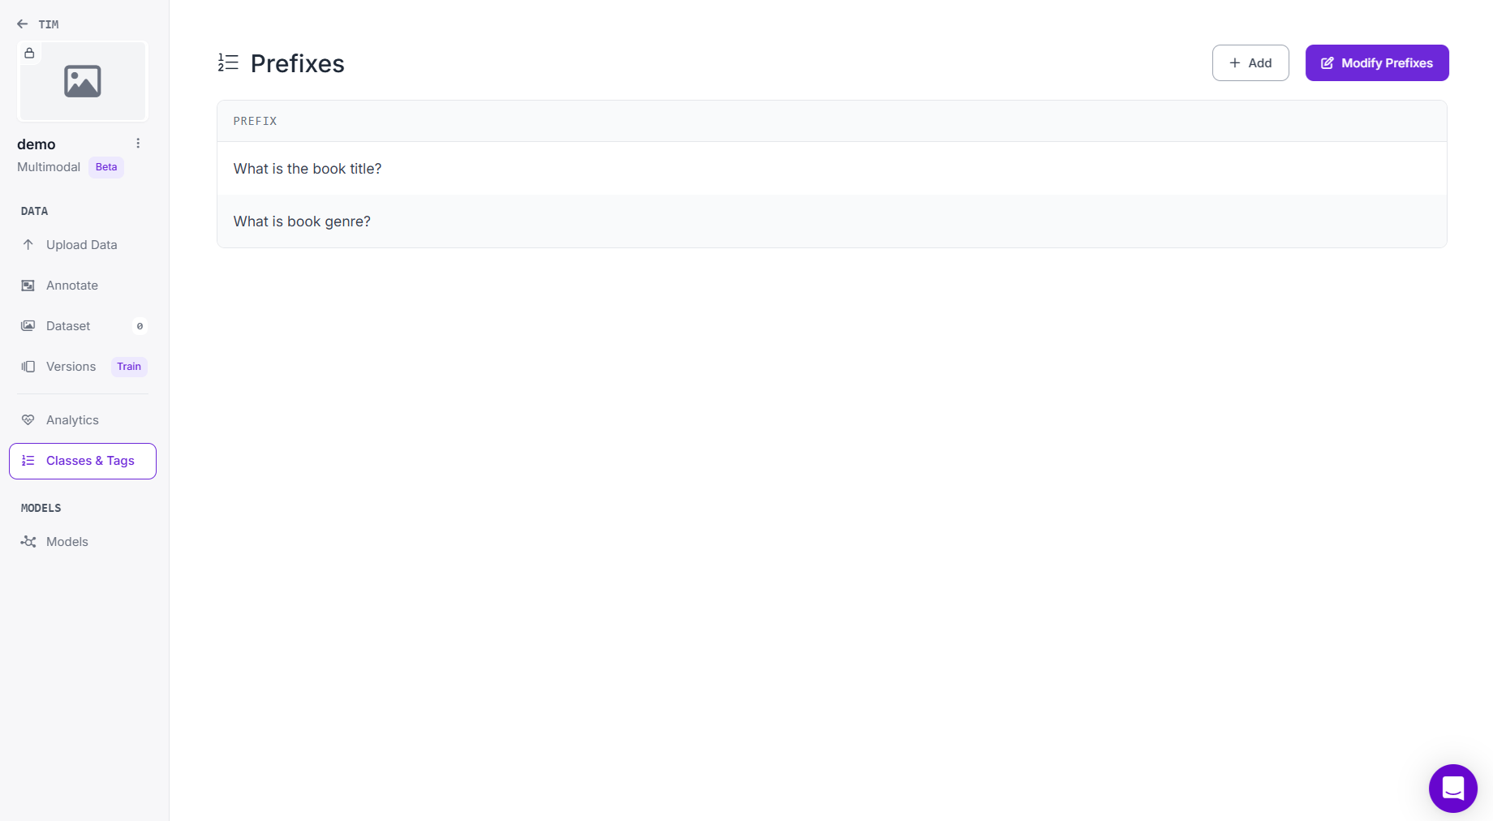The height and width of the screenshot is (821, 1493).
Task: Click the Annotate sidebar icon
Action: coord(28,286)
